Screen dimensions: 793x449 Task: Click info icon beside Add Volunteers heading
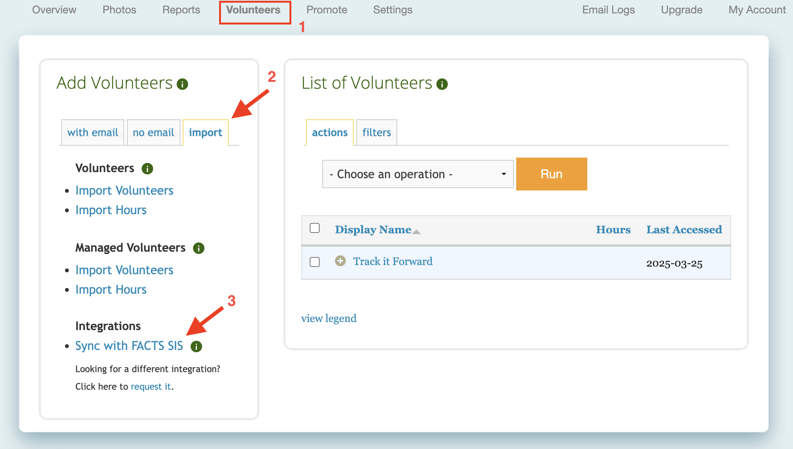click(x=182, y=84)
